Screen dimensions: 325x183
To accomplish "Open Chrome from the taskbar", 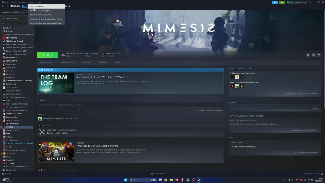I will (x=166, y=180).
